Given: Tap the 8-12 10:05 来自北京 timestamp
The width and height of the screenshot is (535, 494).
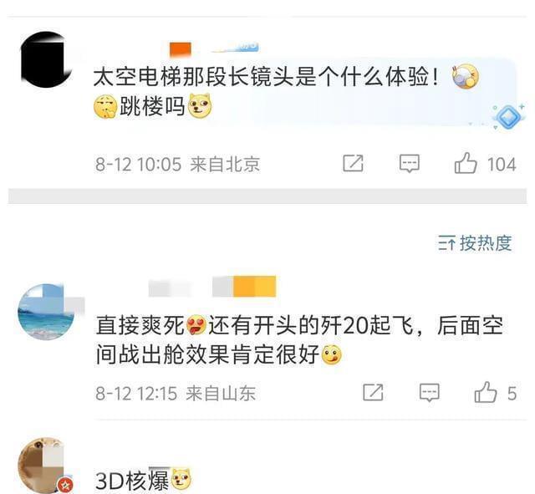Looking at the screenshot, I should tap(178, 164).
